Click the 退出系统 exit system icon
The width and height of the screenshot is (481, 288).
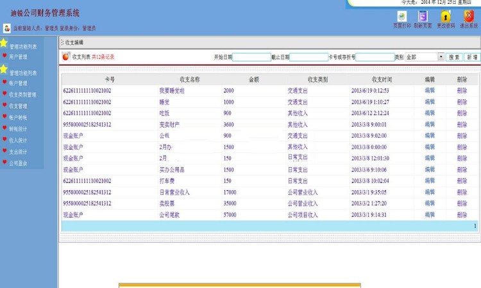click(469, 17)
